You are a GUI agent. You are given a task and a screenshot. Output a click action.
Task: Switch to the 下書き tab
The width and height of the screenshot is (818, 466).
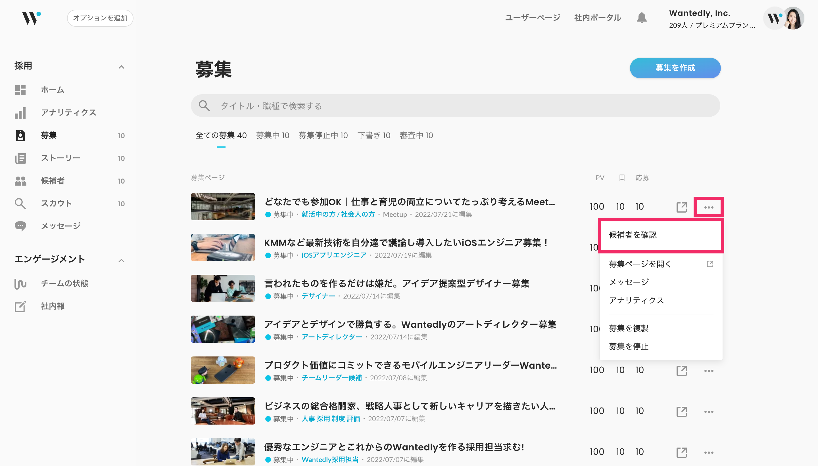pyautogui.click(x=373, y=135)
